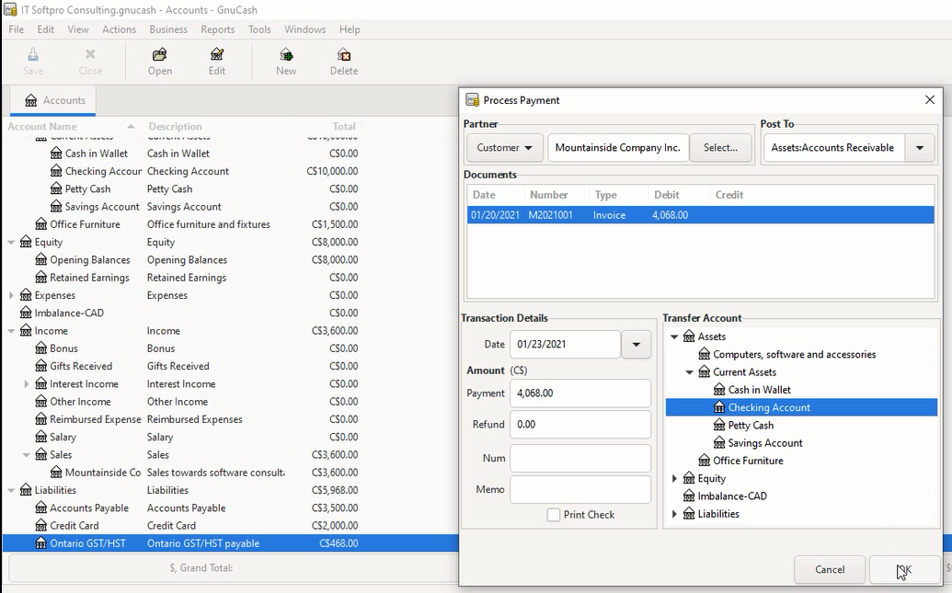The height and width of the screenshot is (593, 952).
Task: Click the Close toolbar icon
Action: (x=90, y=55)
